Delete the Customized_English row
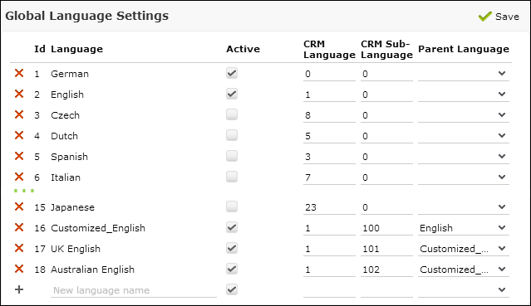The width and height of the screenshot is (531, 306). (19, 227)
